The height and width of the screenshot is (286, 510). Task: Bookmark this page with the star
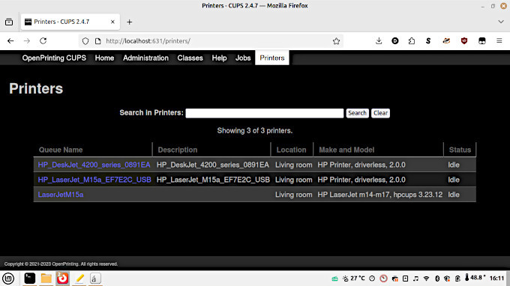336,41
